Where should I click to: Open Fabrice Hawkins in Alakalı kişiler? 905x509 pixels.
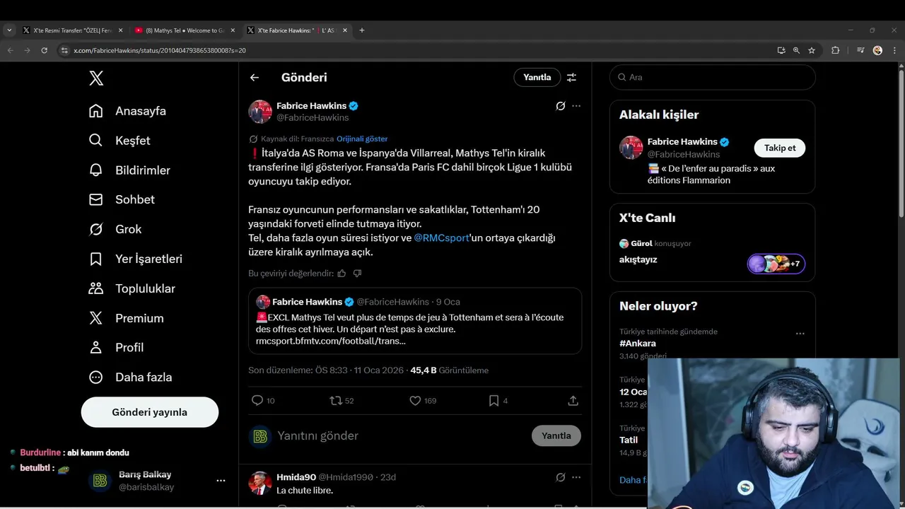(683, 142)
